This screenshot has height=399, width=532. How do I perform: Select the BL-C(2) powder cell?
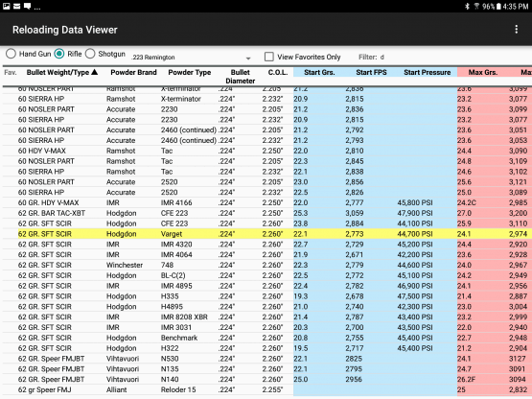coord(173,275)
